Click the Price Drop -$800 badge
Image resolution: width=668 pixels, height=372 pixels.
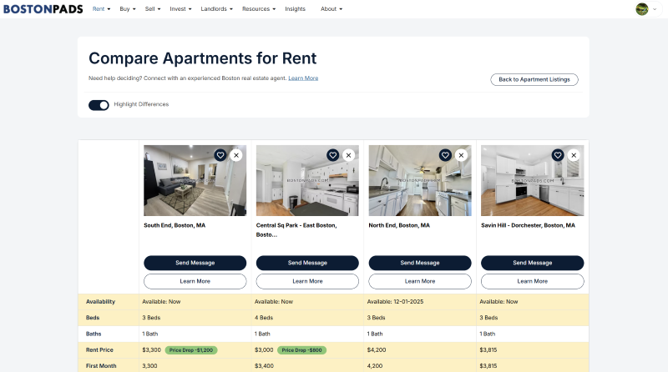click(302, 350)
